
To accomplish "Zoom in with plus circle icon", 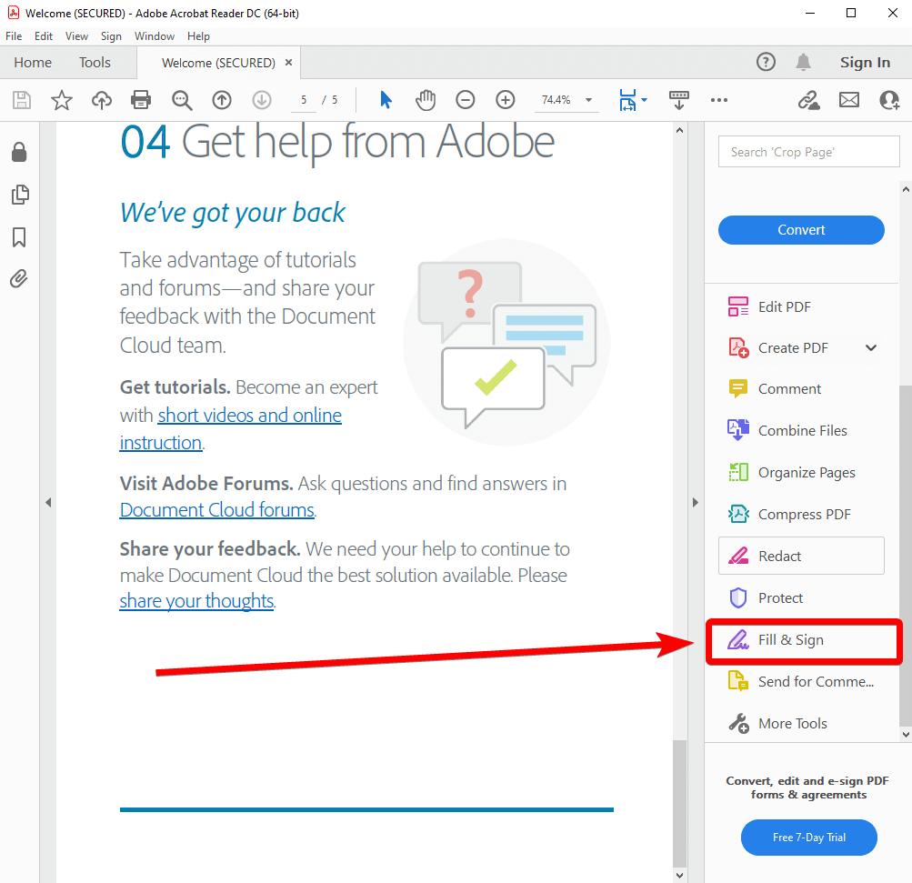I will click(506, 100).
